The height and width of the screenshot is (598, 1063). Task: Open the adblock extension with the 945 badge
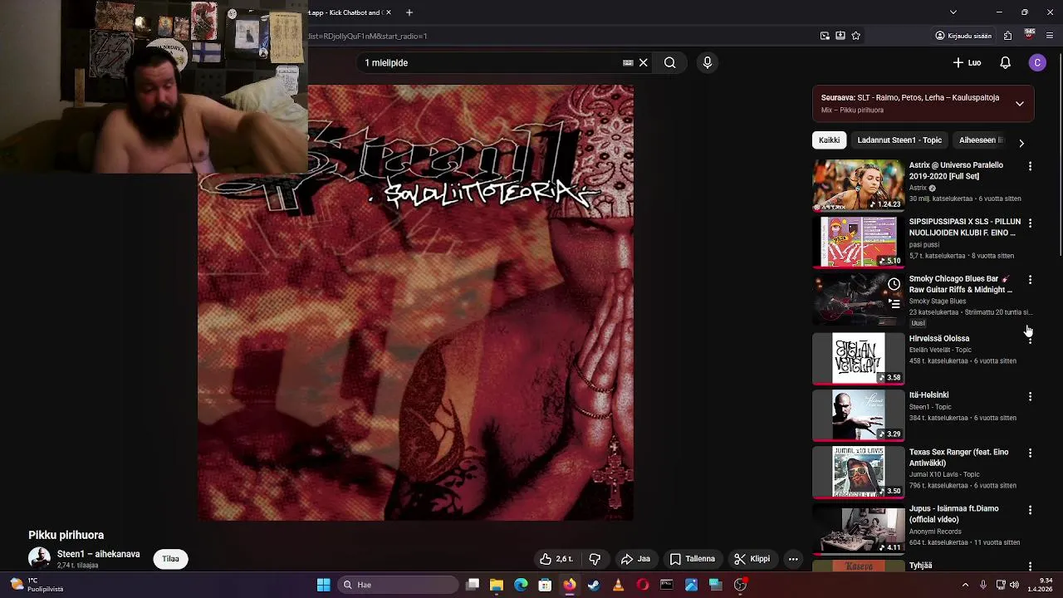(1029, 35)
